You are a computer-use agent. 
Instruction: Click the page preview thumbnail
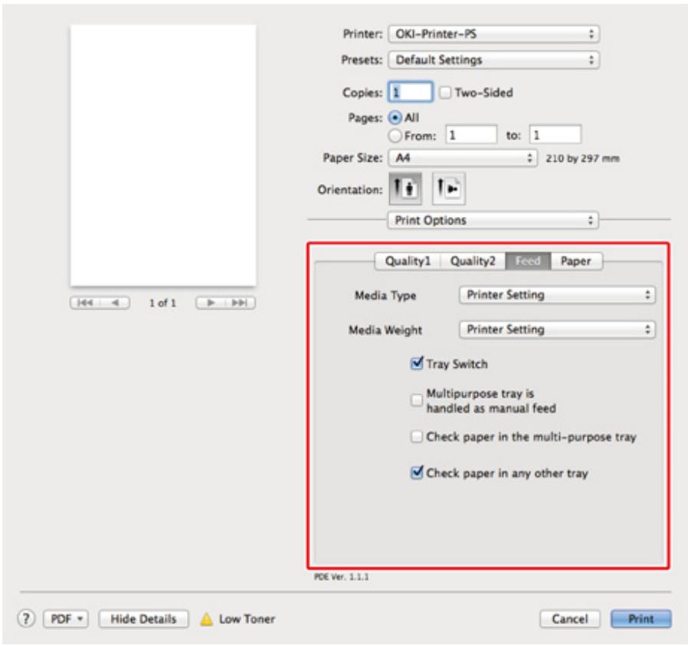[x=163, y=156]
